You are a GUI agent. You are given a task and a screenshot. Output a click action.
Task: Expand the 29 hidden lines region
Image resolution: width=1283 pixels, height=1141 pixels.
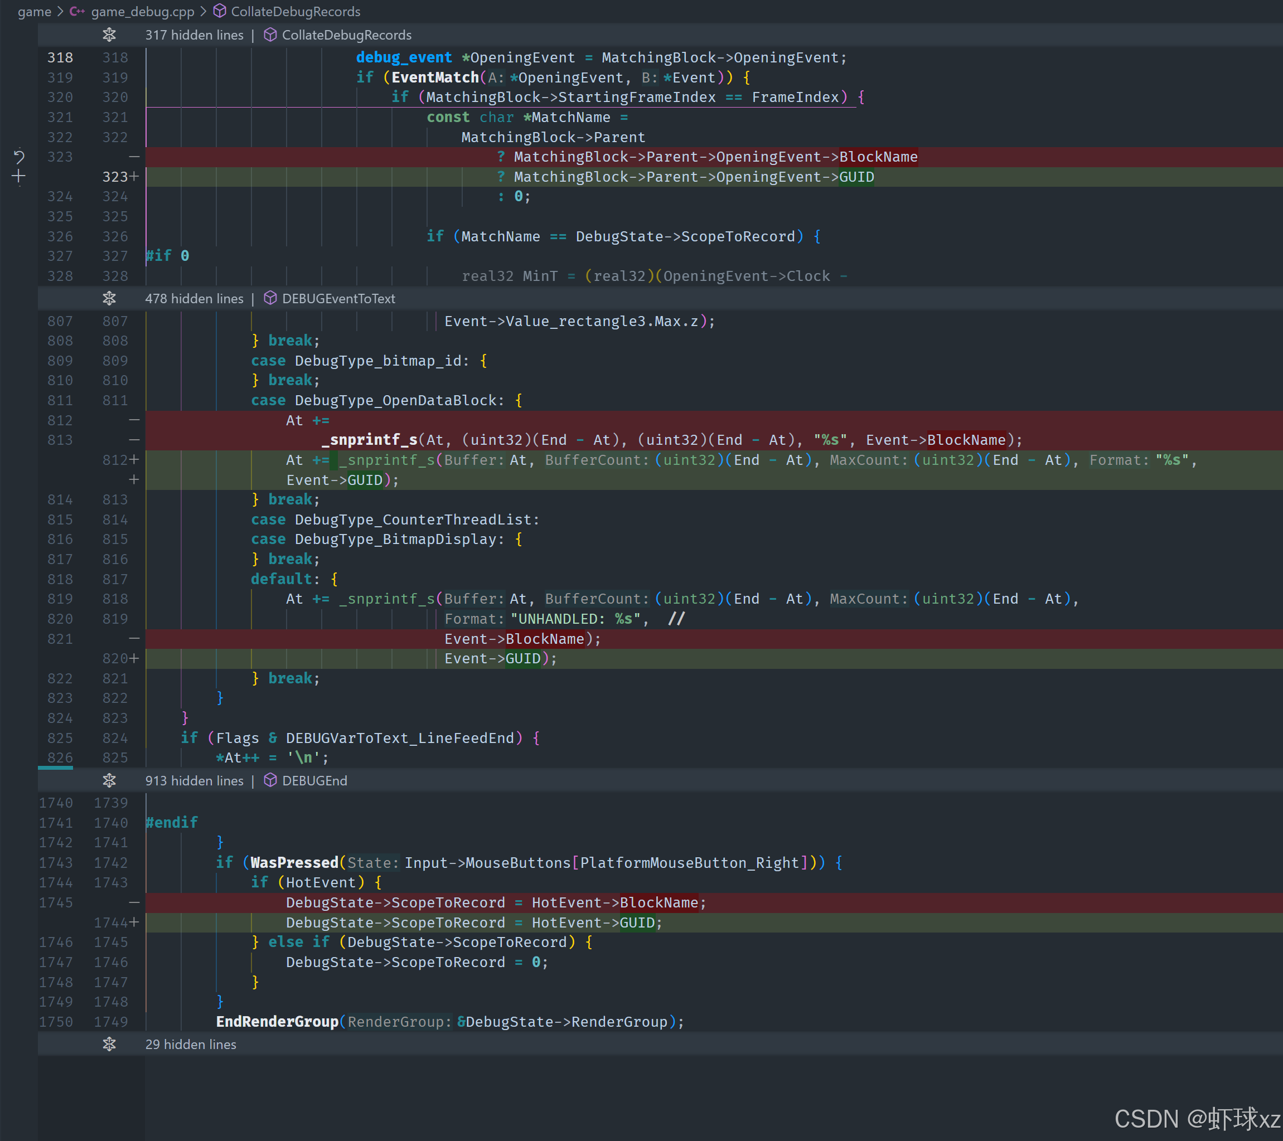click(x=109, y=1043)
